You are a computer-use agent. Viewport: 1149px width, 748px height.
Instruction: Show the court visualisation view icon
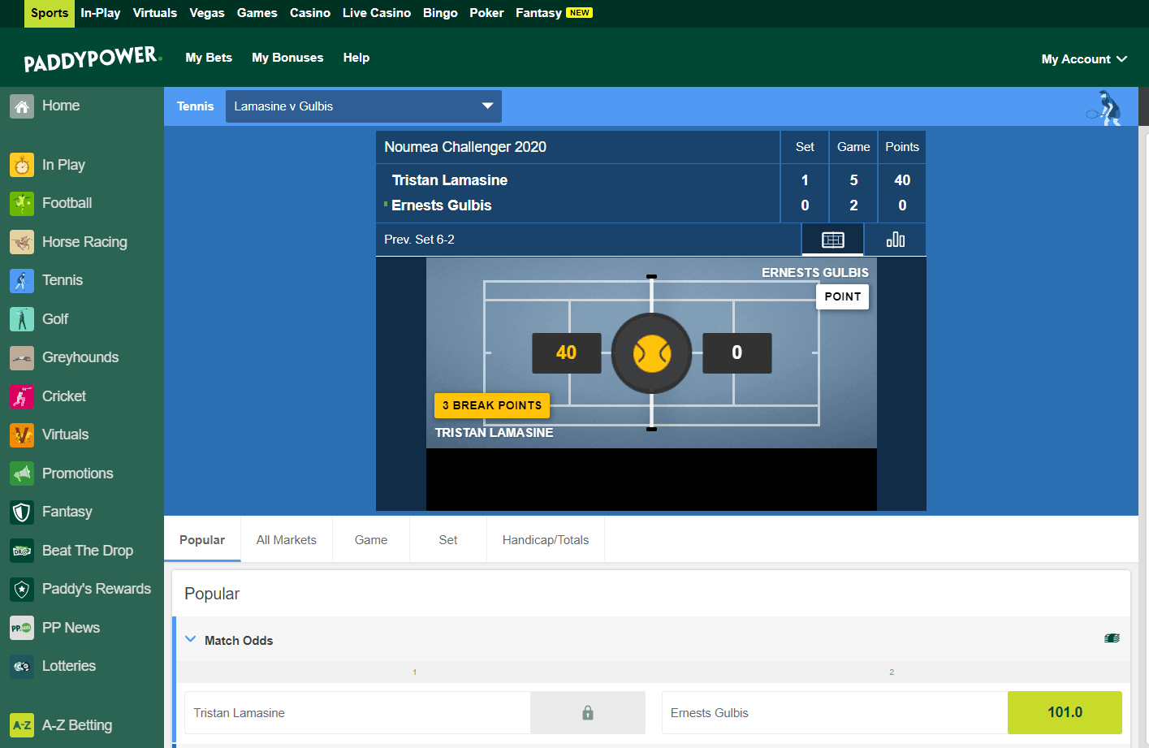pos(832,240)
